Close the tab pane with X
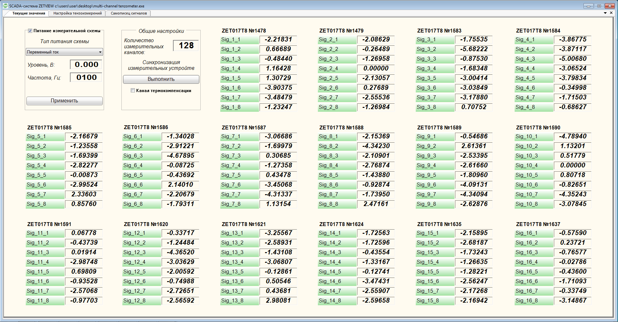Screen dimensions: 618x322 [x=611, y=13]
